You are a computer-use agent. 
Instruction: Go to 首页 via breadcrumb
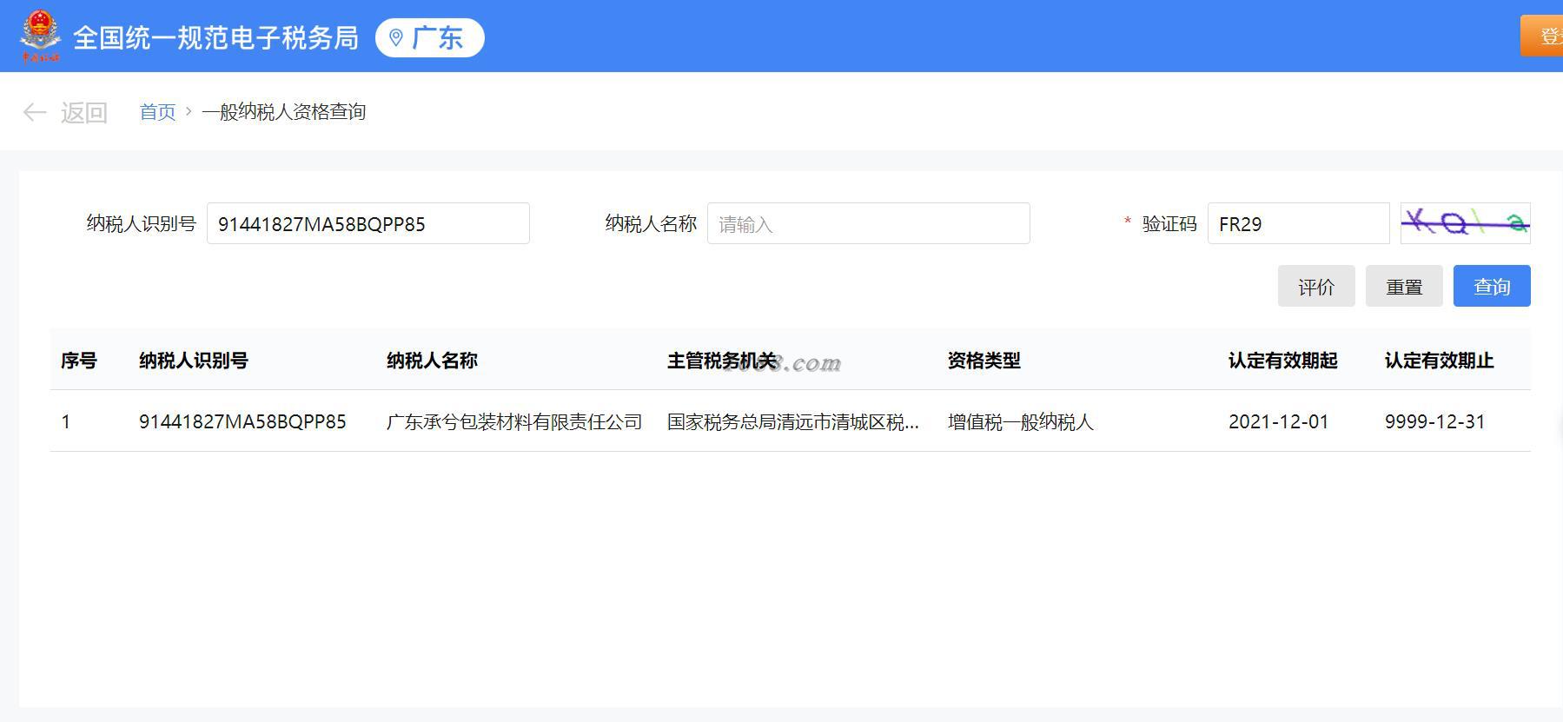click(x=157, y=112)
